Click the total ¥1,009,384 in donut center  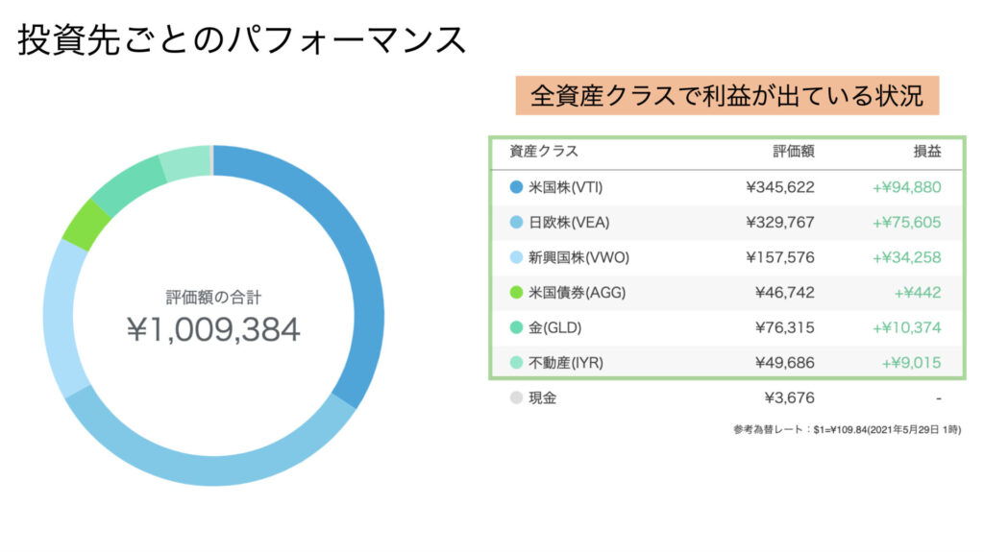tap(213, 329)
